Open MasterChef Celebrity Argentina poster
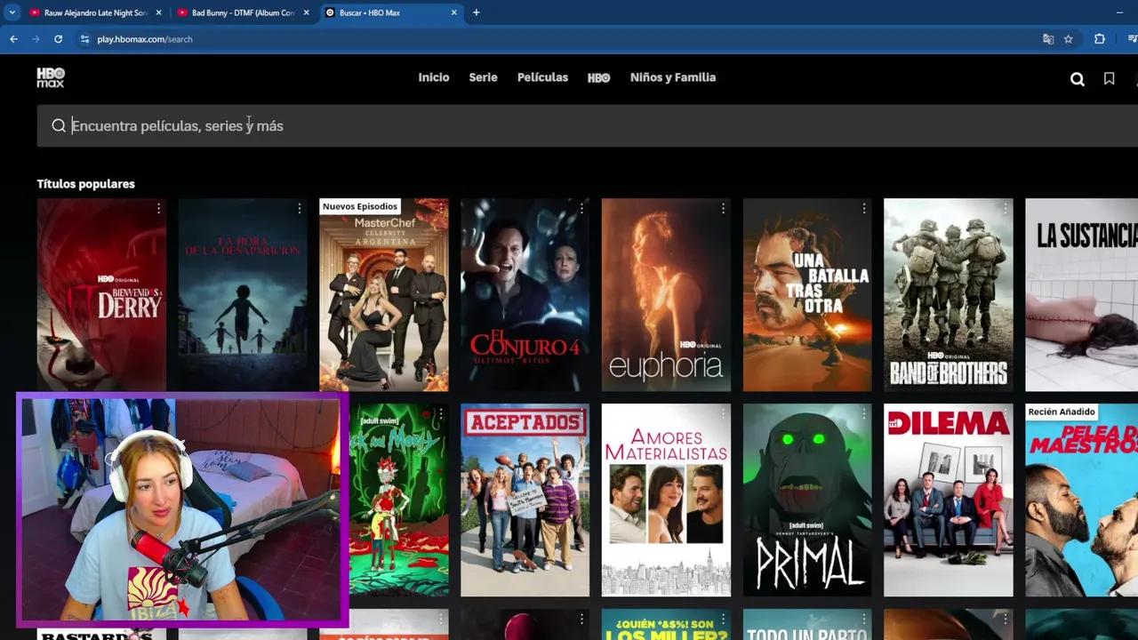Viewport: 1138px width, 640px height. [384, 294]
